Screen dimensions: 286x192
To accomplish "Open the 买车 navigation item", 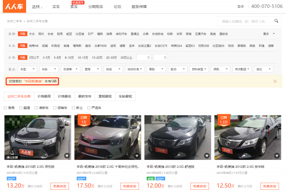I will [x=56, y=7].
